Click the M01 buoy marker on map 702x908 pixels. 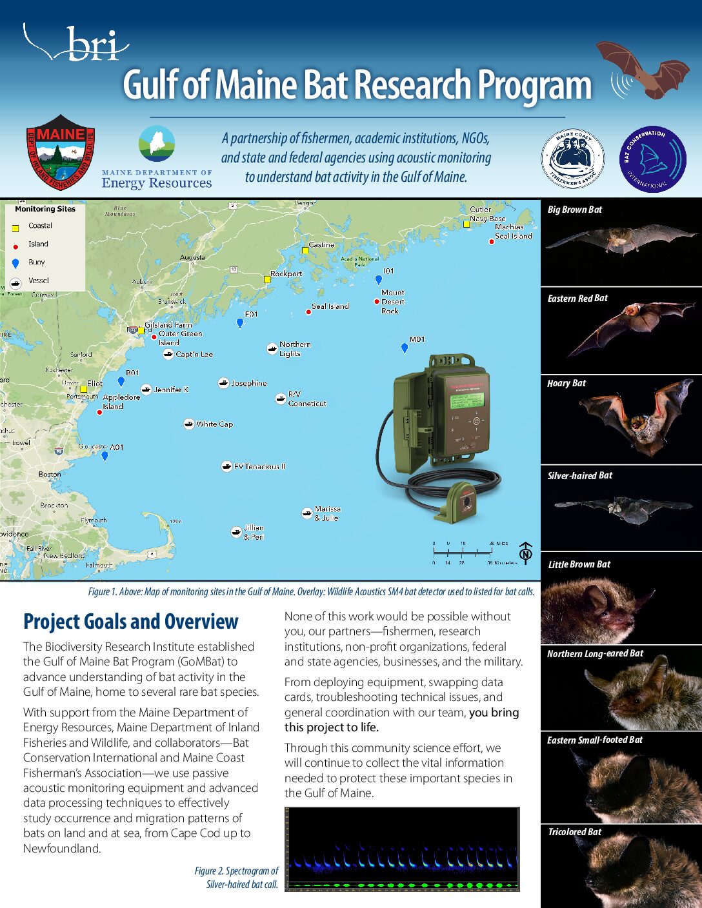[405, 348]
